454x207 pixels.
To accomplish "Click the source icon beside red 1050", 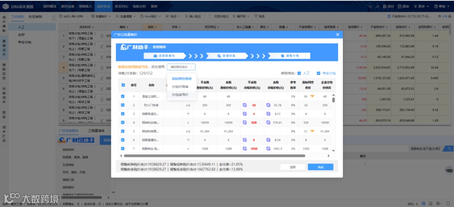I will 245,149.
